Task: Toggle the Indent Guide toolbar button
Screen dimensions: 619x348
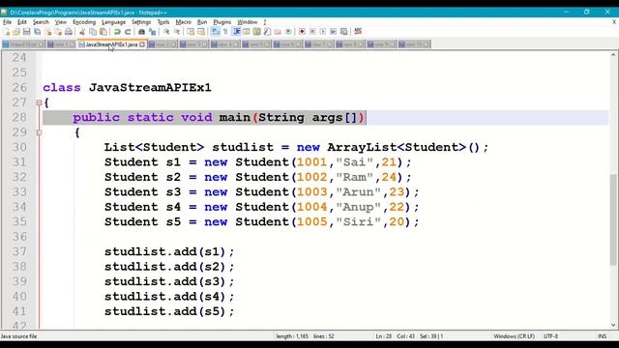Action: pyautogui.click(x=236, y=32)
